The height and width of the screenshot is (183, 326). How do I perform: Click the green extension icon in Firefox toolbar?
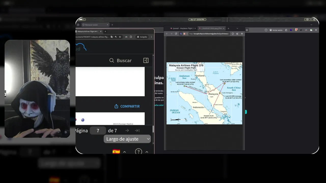[x=311, y=30]
